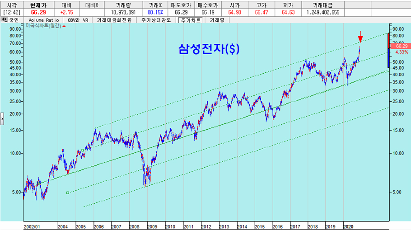
Task: Open the 주가상대강도 tab
Action: (156, 20)
